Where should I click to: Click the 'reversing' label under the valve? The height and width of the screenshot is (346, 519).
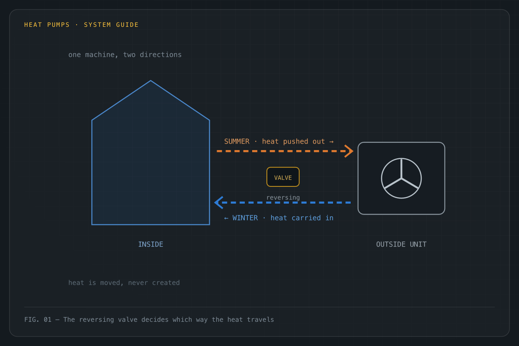[x=283, y=198]
